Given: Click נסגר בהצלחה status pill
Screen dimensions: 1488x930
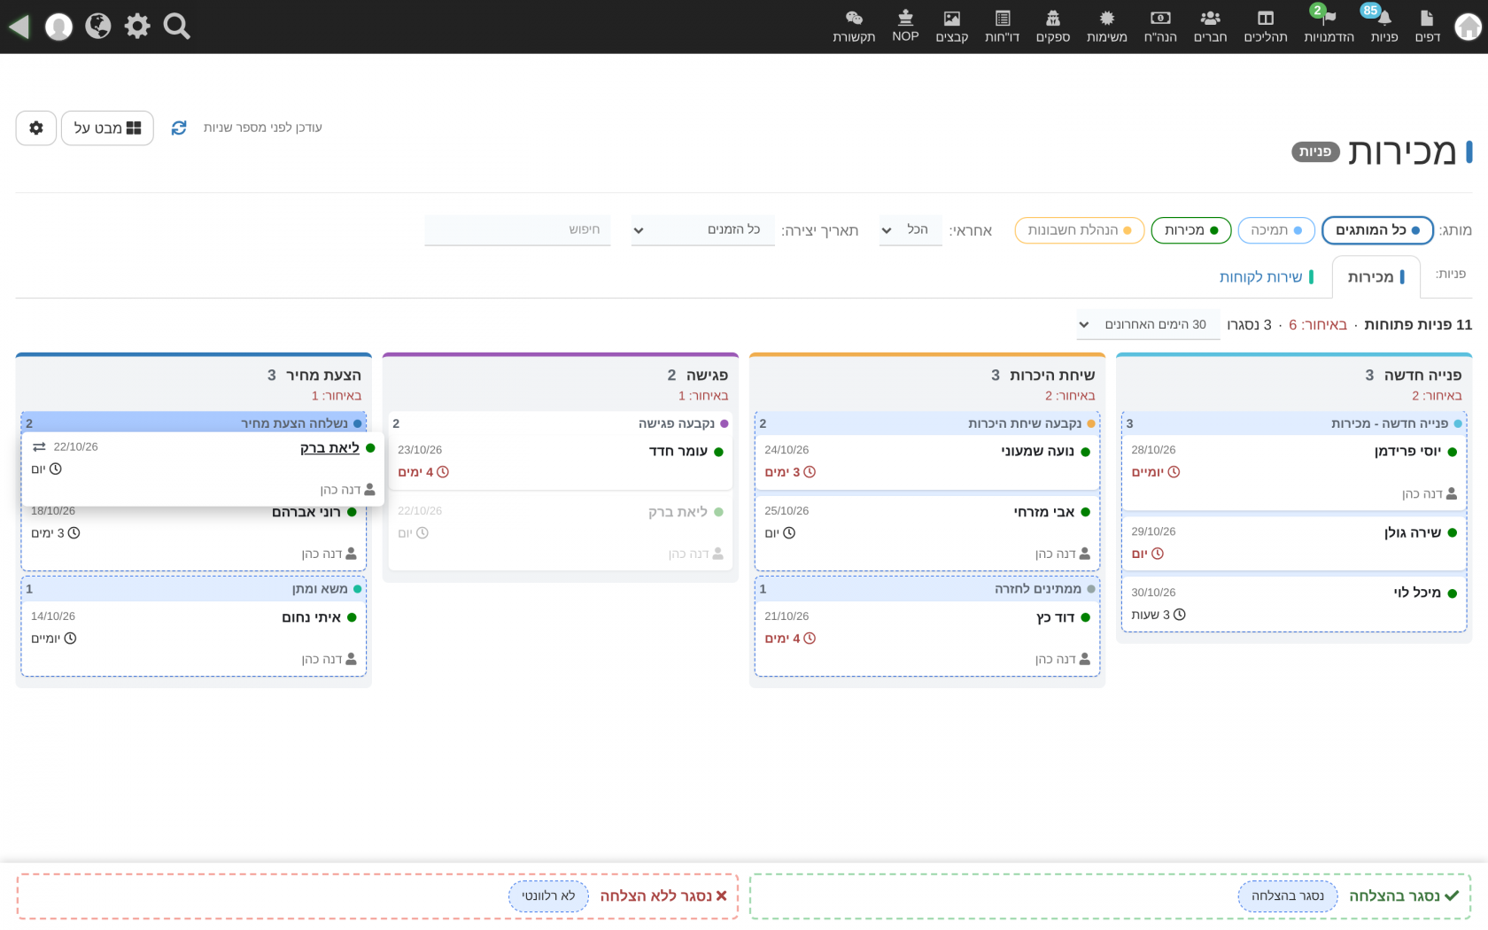Looking at the screenshot, I should (x=1288, y=896).
